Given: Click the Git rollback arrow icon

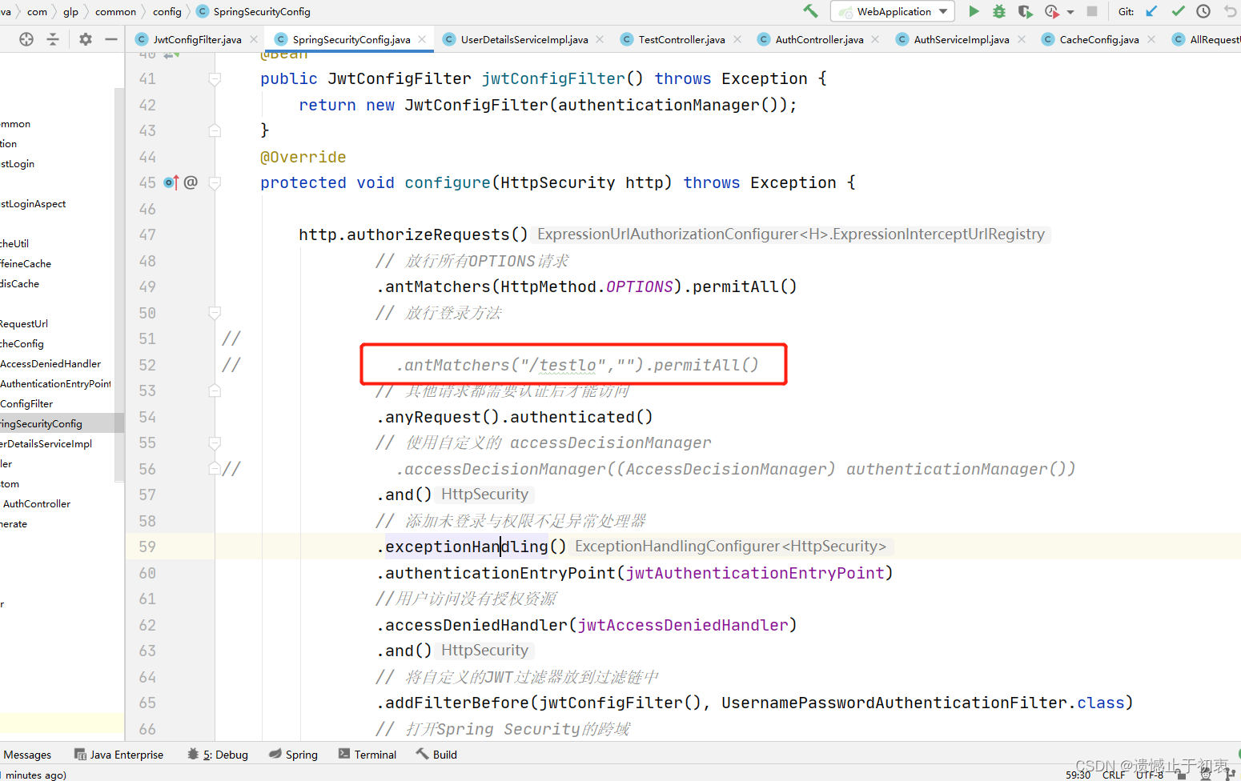Looking at the screenshot, I should coord(1230,11).
